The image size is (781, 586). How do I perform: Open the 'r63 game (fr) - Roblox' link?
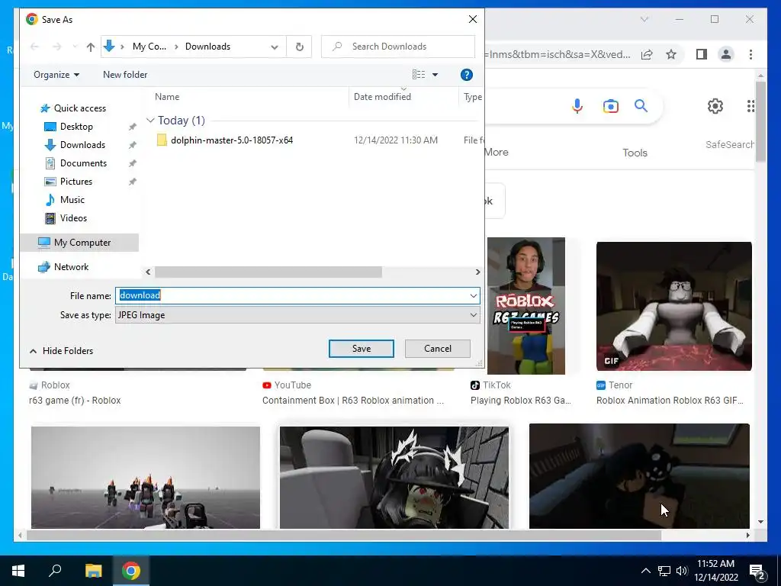[x=75, y=401]
